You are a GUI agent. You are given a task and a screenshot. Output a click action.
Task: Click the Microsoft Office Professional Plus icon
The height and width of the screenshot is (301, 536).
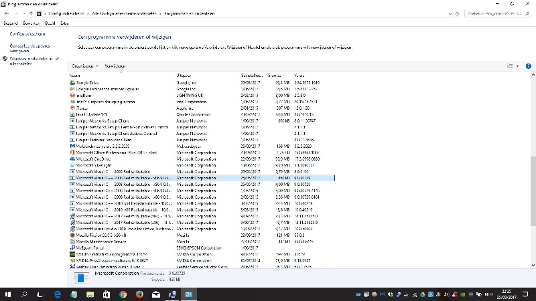tap(72, 152)
